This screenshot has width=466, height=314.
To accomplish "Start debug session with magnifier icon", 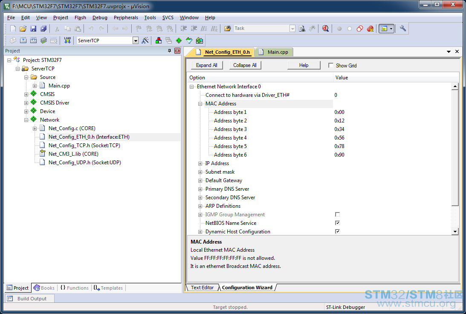I will (325, 29).
